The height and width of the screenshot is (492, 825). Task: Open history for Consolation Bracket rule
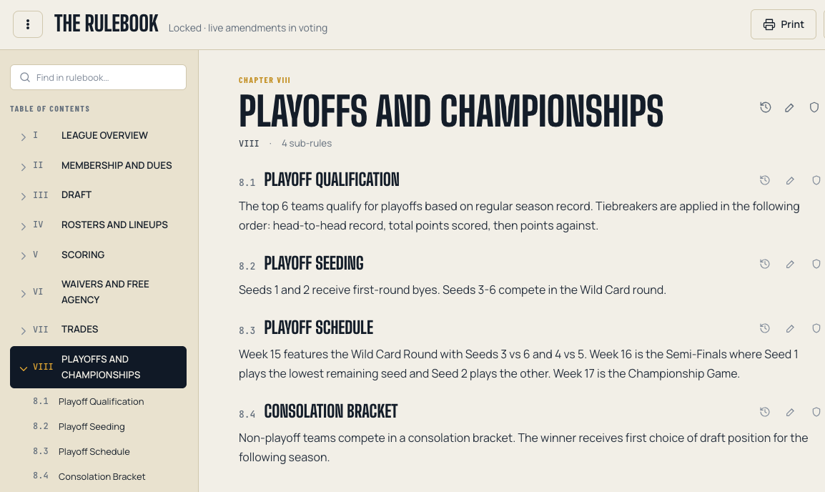(765, 412)
